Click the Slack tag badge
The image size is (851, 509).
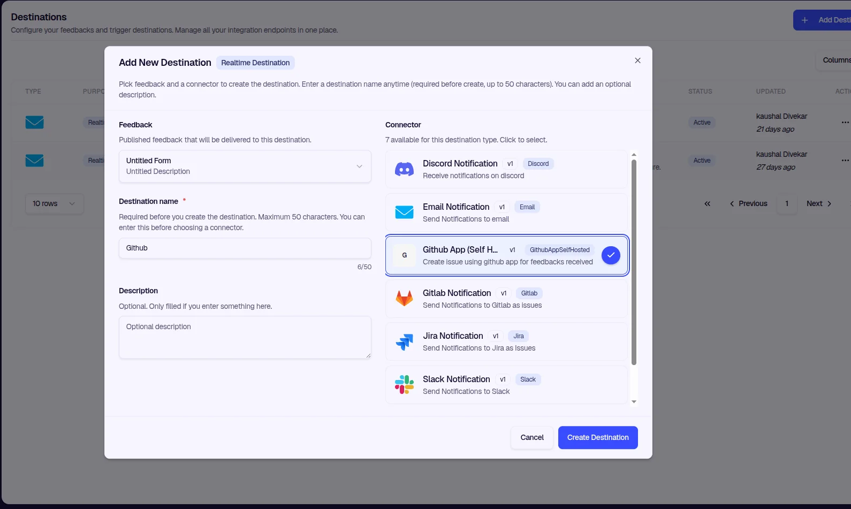tap(528, 379)
